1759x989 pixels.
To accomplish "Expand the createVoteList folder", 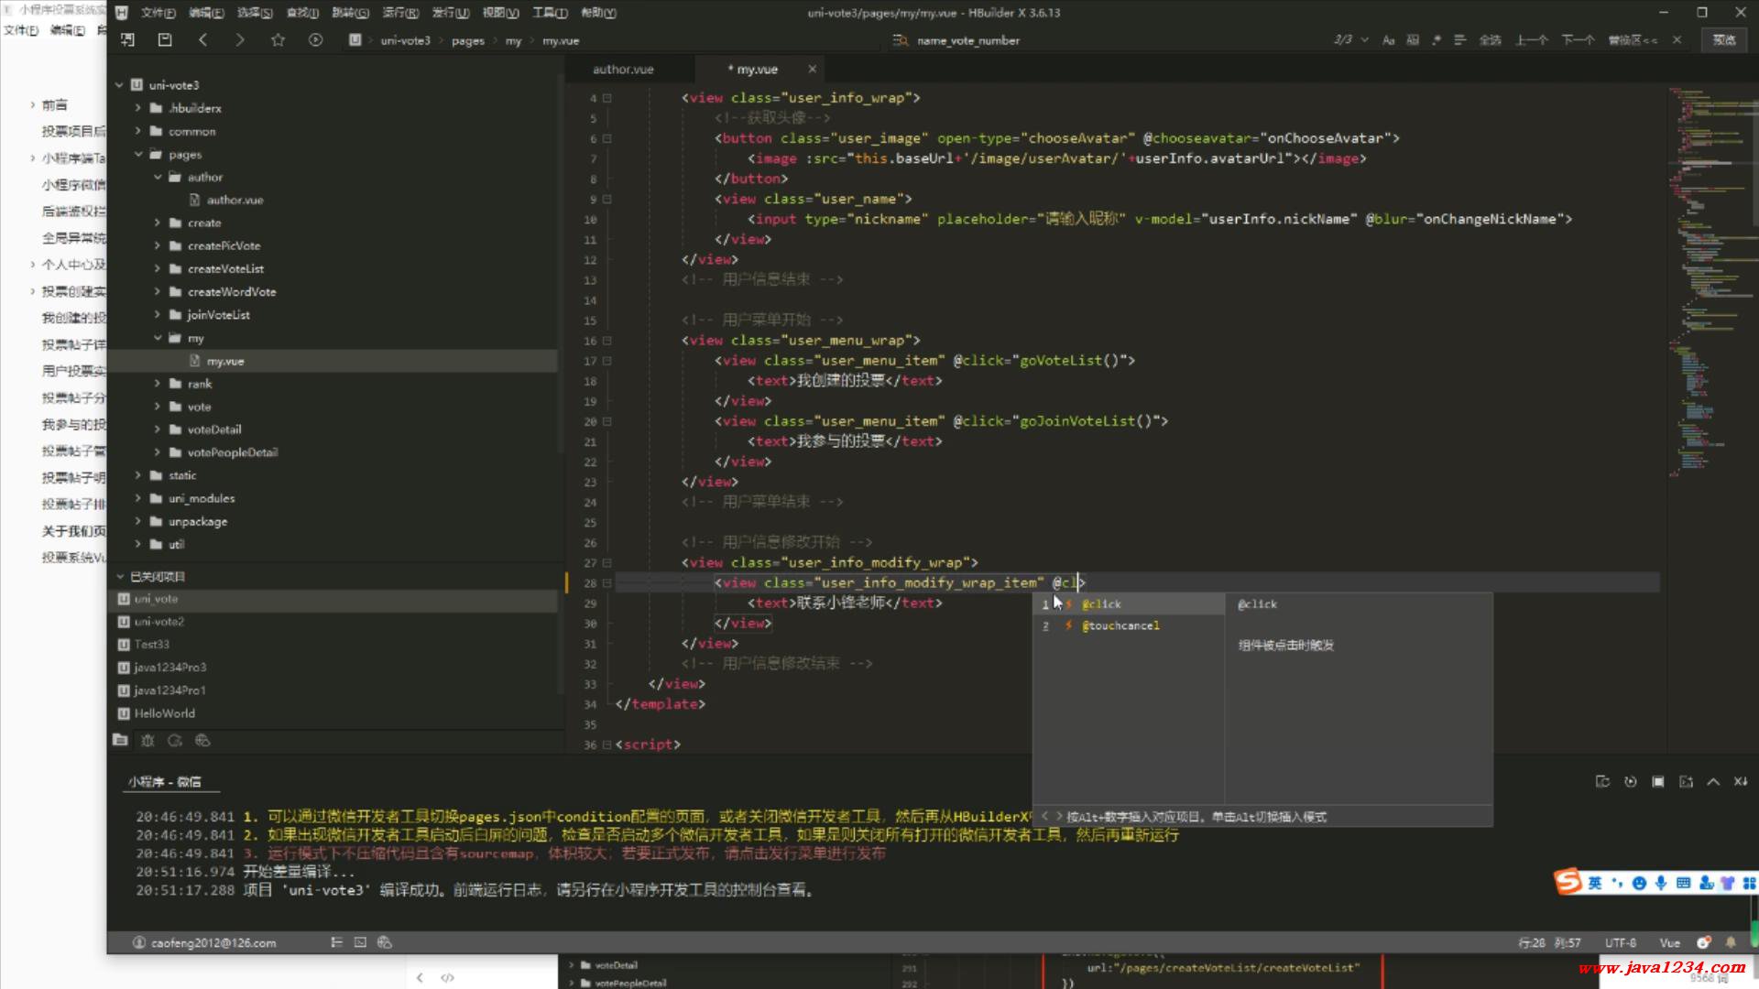I will click(158, 268).
